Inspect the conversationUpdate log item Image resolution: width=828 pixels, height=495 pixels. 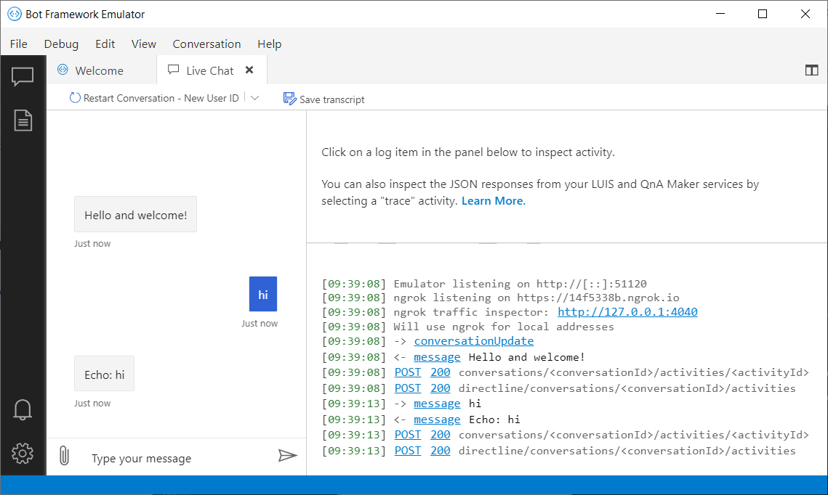(x=474, y=341)
